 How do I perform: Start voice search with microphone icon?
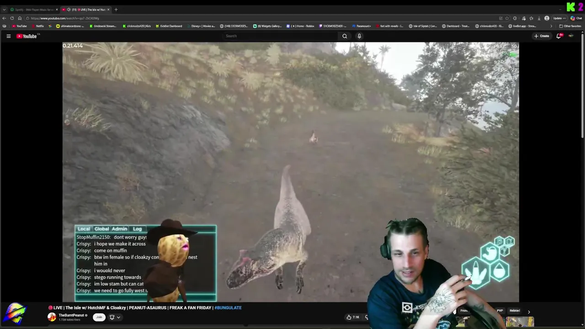tap(359, 36)
